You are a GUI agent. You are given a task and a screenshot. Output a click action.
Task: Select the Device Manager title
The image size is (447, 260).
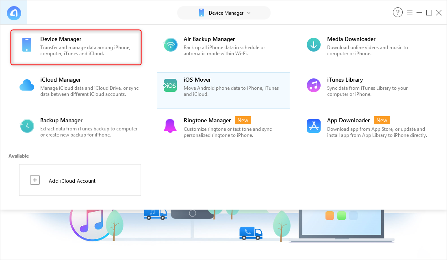coord(61,39)
